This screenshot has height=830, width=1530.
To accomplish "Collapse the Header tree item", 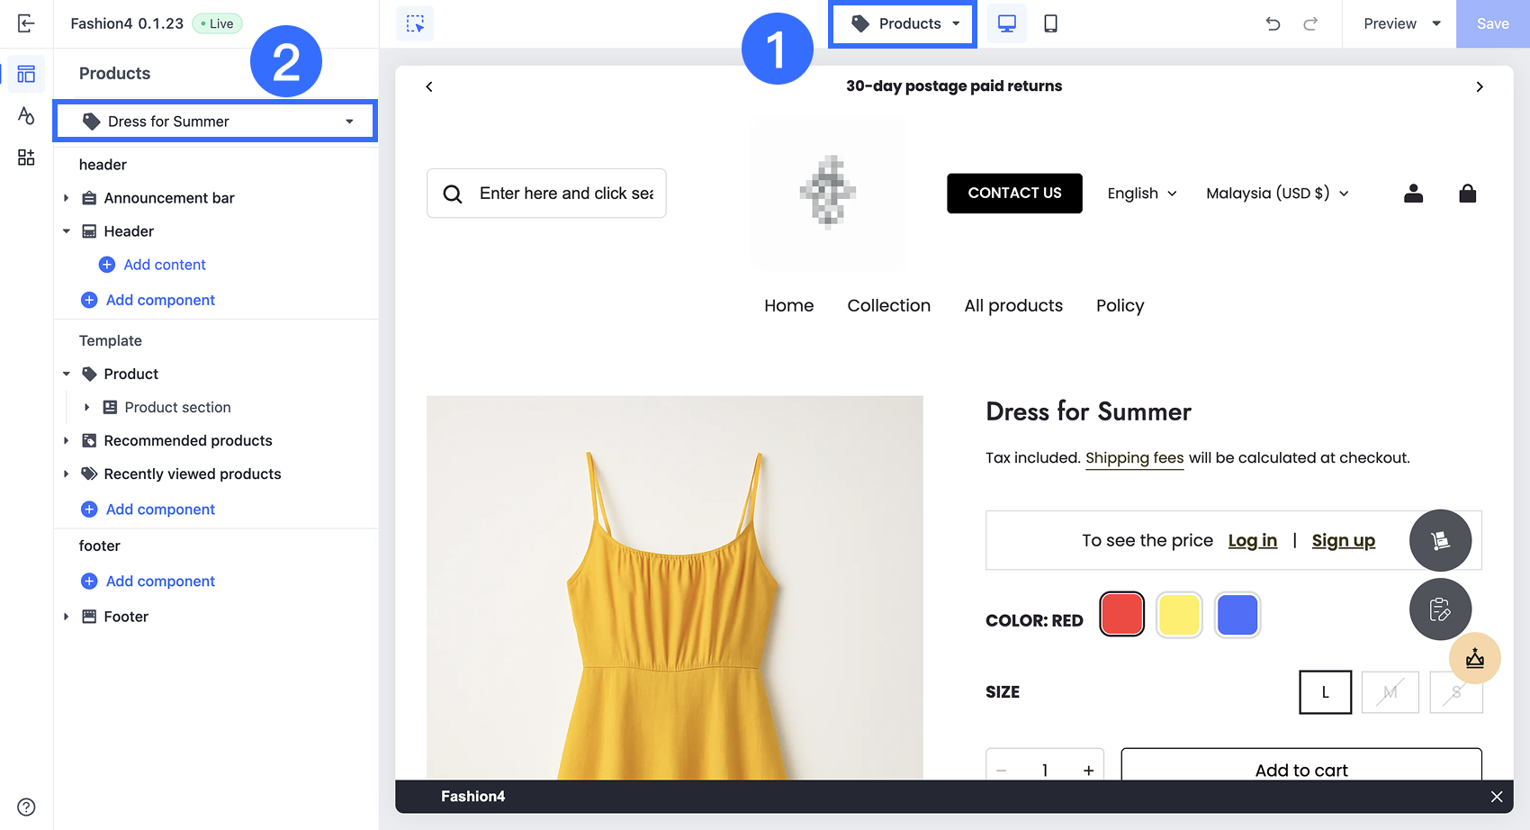I will click(x=66, y=230).
